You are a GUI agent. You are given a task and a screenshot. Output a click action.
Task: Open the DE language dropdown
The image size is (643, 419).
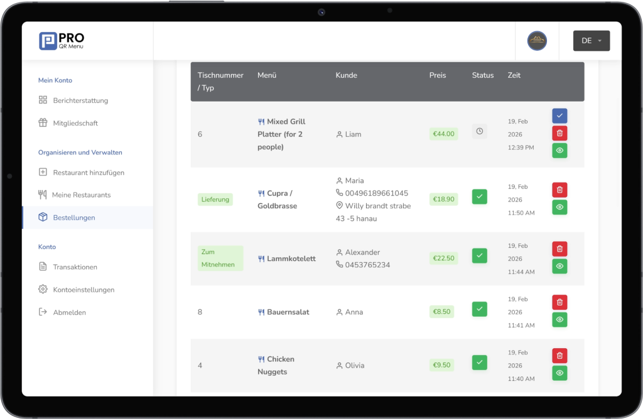coord(591,41)
